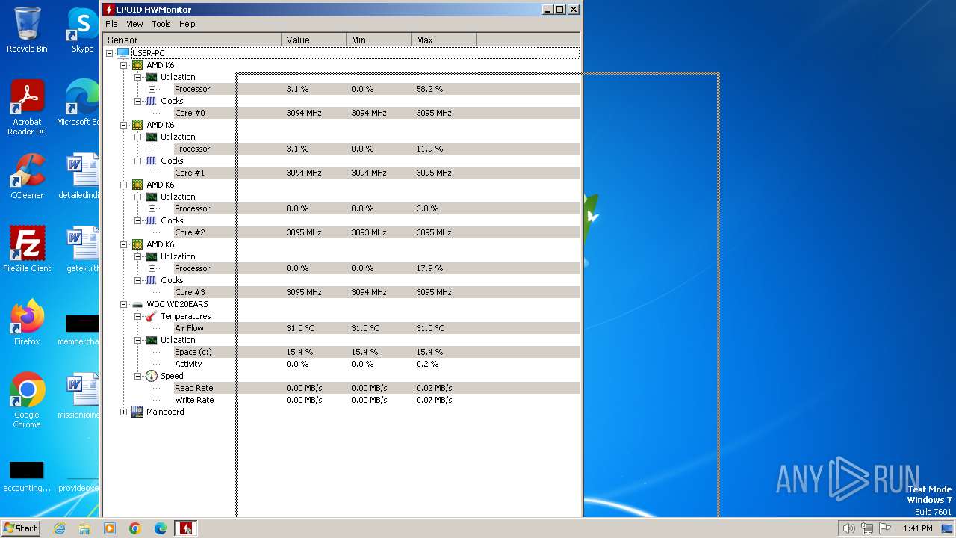
Task: Select the Firefox desktop icon
Action: point(27,323)
